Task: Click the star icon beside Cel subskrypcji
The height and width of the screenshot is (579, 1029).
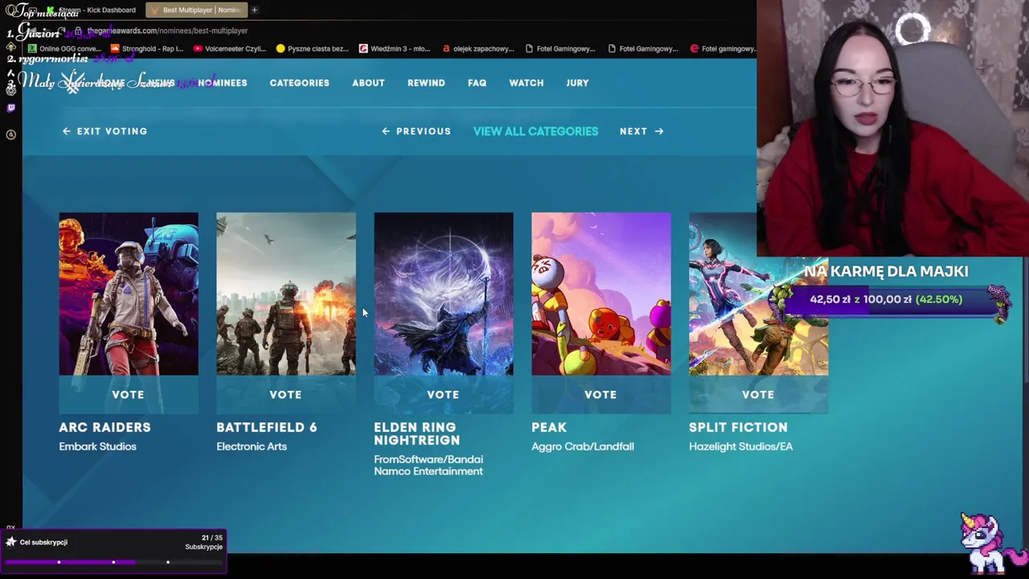Action: click(x=11, y=542)
